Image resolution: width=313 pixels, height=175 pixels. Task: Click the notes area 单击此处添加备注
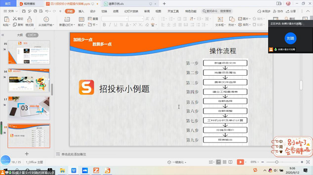[74, 154]
